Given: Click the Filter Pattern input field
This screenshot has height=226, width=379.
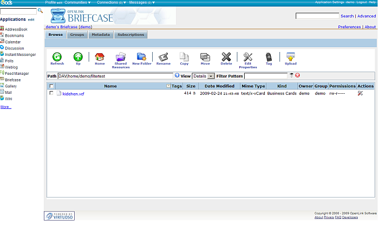Looking at the screenshot, I should [x=266, y=76].
